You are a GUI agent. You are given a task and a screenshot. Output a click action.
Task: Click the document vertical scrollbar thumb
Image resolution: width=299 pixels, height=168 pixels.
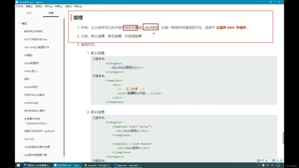pos(283,138)
